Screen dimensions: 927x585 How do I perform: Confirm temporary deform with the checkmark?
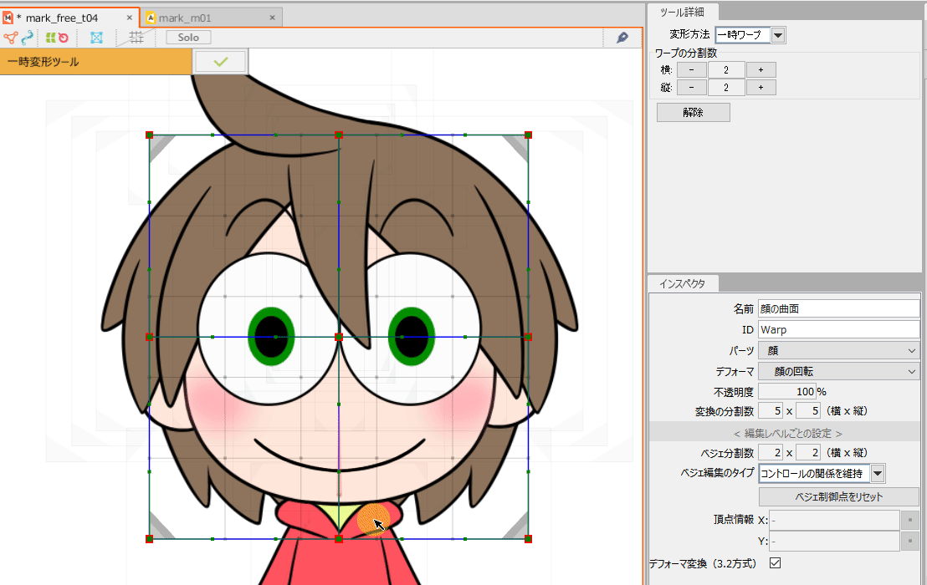pos(220,61)
